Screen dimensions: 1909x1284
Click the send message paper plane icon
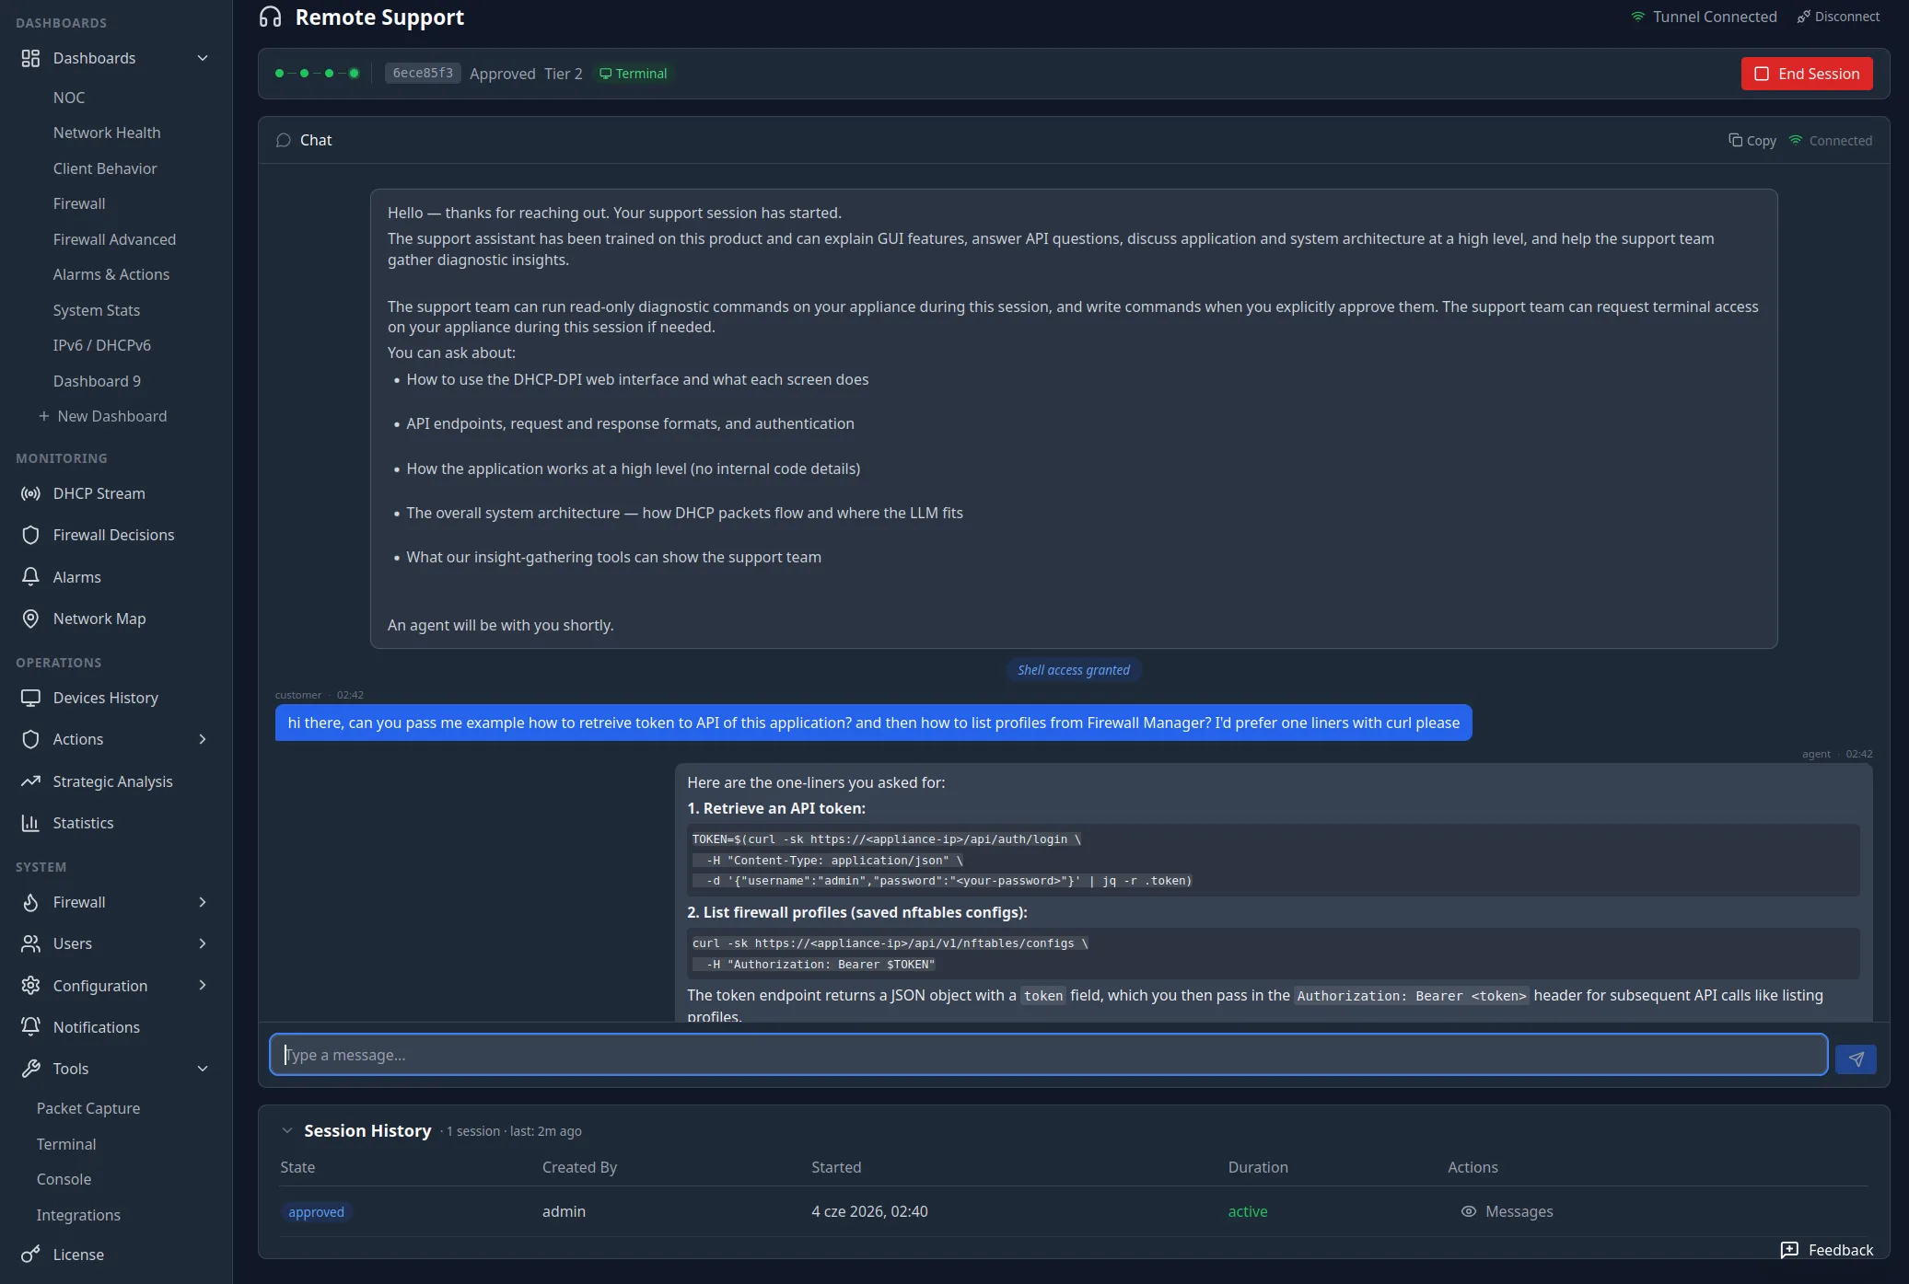pos(1856,1059)
